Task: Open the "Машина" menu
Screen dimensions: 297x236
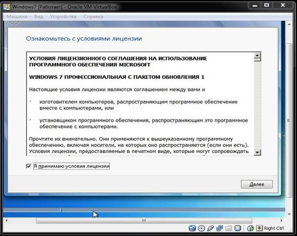Action: point(17,17)
